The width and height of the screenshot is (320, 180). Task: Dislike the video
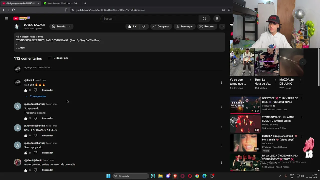pyautogui.click(x=144, y=26)
